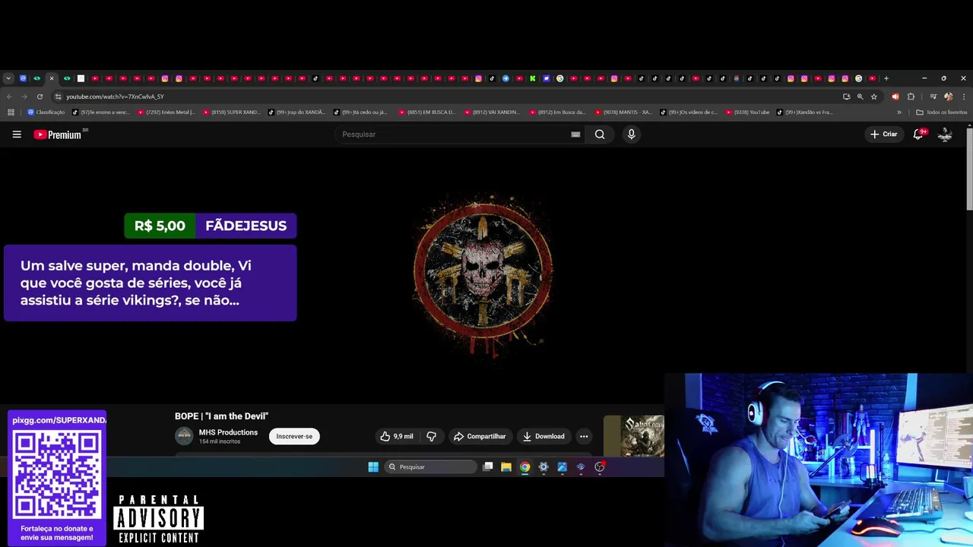Click the Compartilhar share button
The image size is (973, 547).
[x=480, y=436]
